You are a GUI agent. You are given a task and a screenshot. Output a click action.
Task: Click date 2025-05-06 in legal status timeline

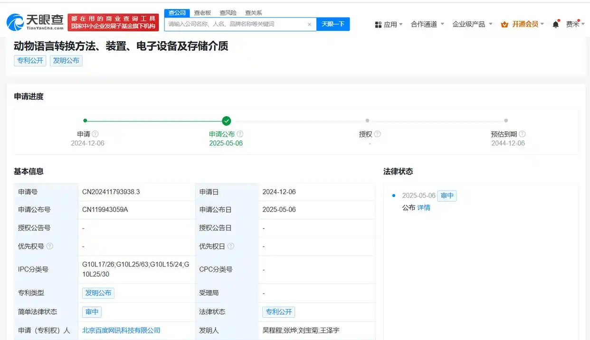pos(419,195)
